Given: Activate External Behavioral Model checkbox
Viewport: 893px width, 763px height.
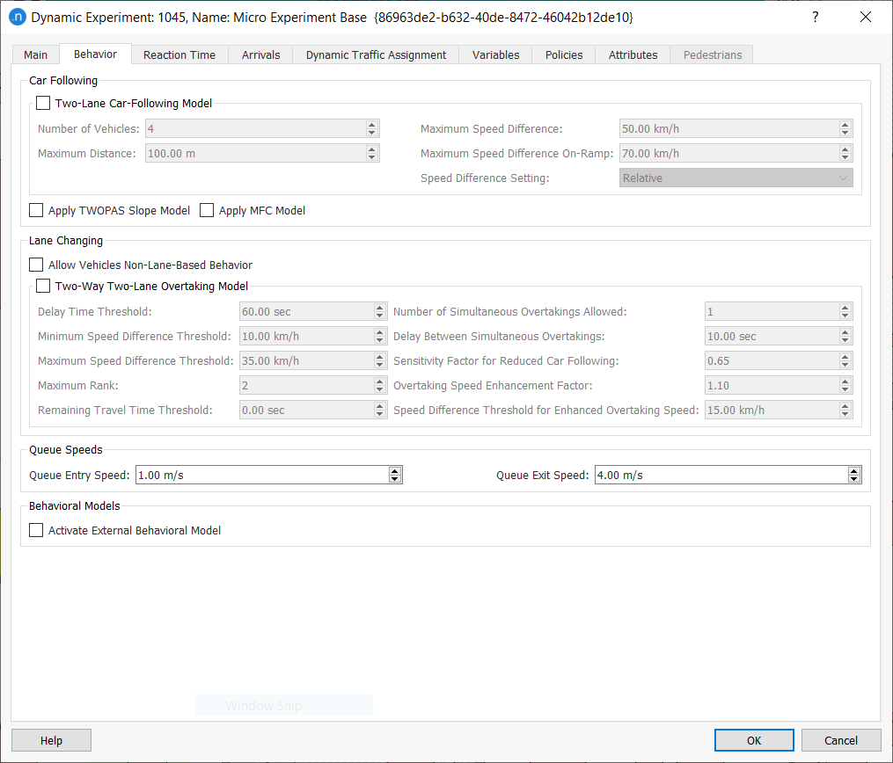Looking at the screenshot, I should tap(36, 530).
